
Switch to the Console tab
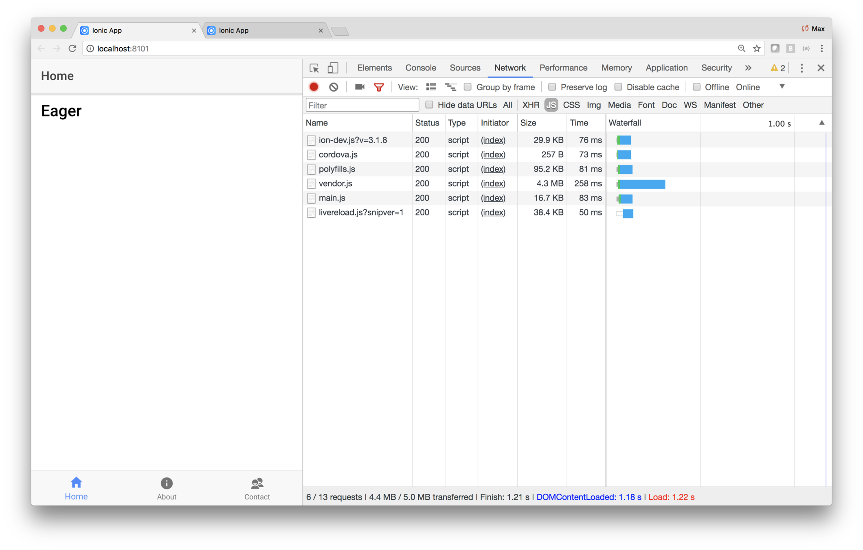420,68
